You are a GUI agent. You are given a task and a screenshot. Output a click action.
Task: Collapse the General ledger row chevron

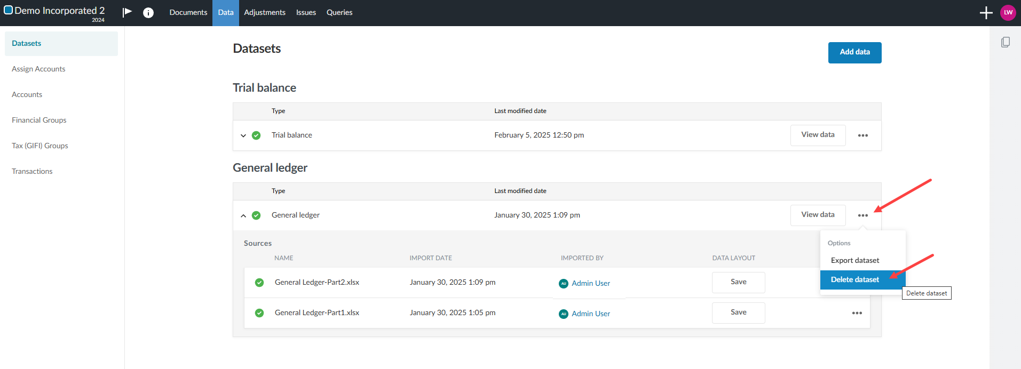tap(243, 215)
